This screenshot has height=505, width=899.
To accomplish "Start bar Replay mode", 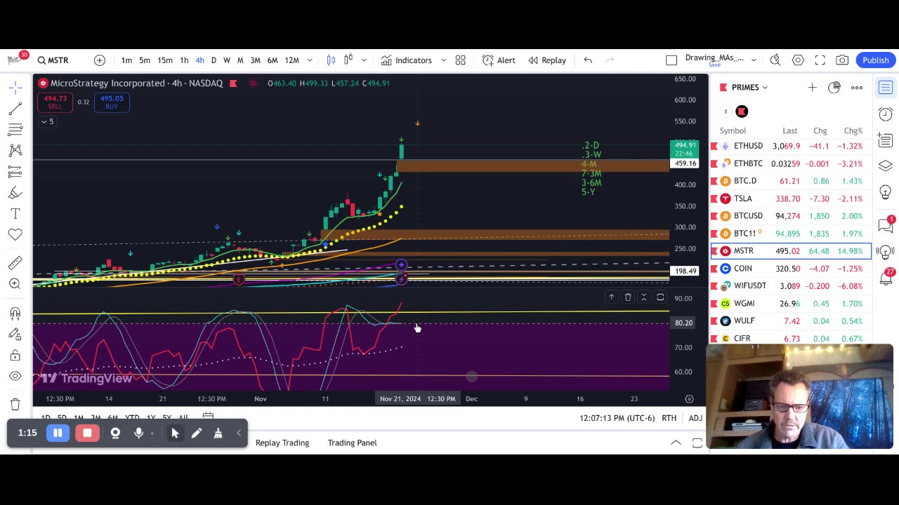I will 547,60.
